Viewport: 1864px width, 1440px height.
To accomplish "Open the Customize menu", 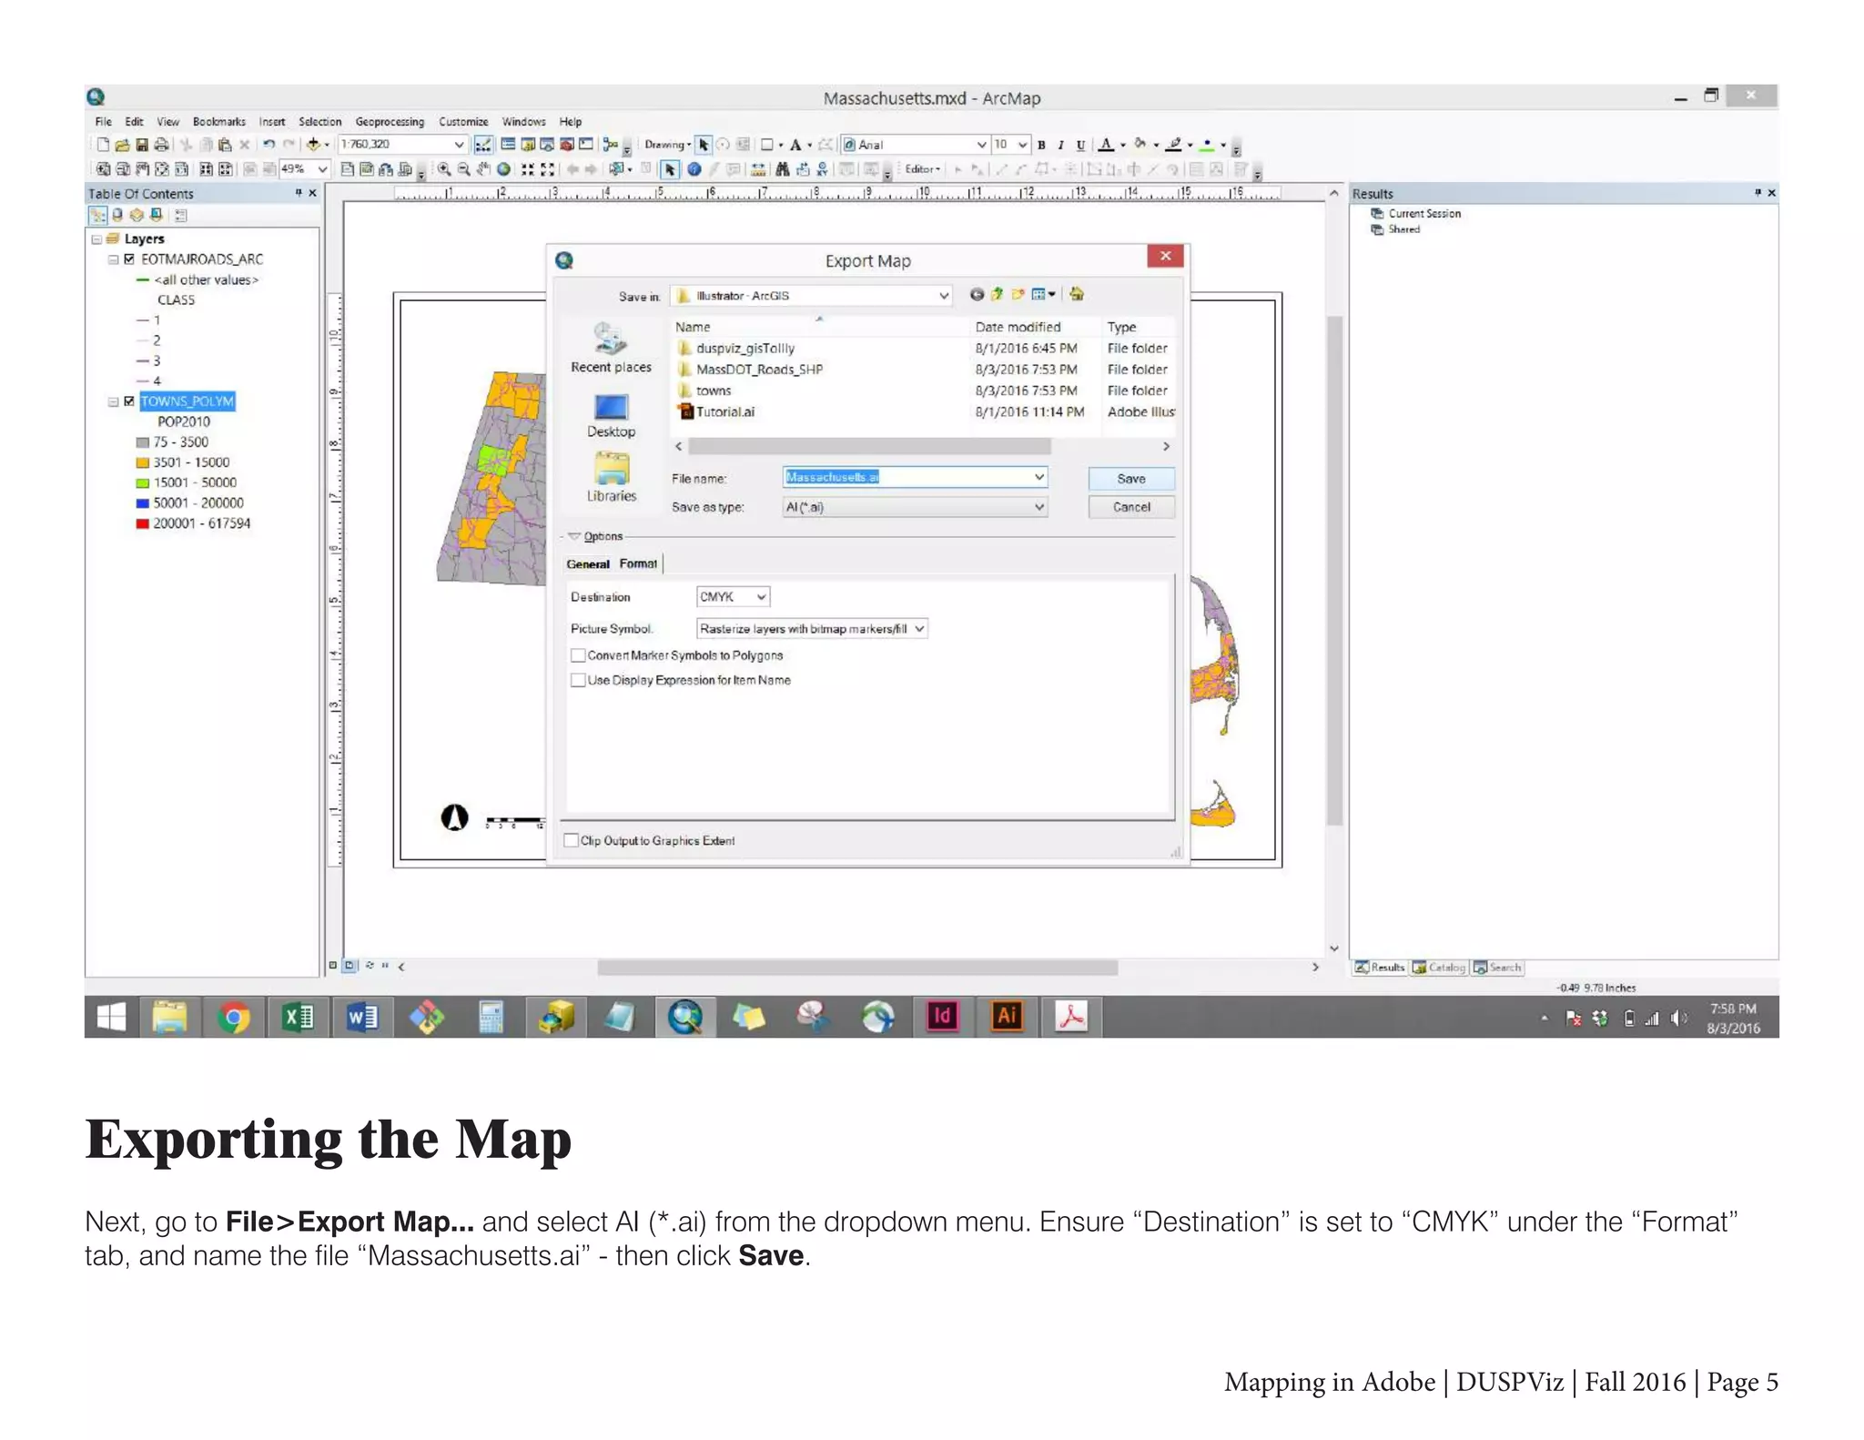I will 463,121.
